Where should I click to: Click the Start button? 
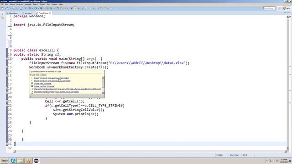point(4,161)
